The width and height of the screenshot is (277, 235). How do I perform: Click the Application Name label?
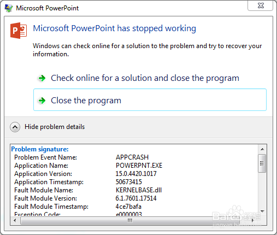[42, 166]
